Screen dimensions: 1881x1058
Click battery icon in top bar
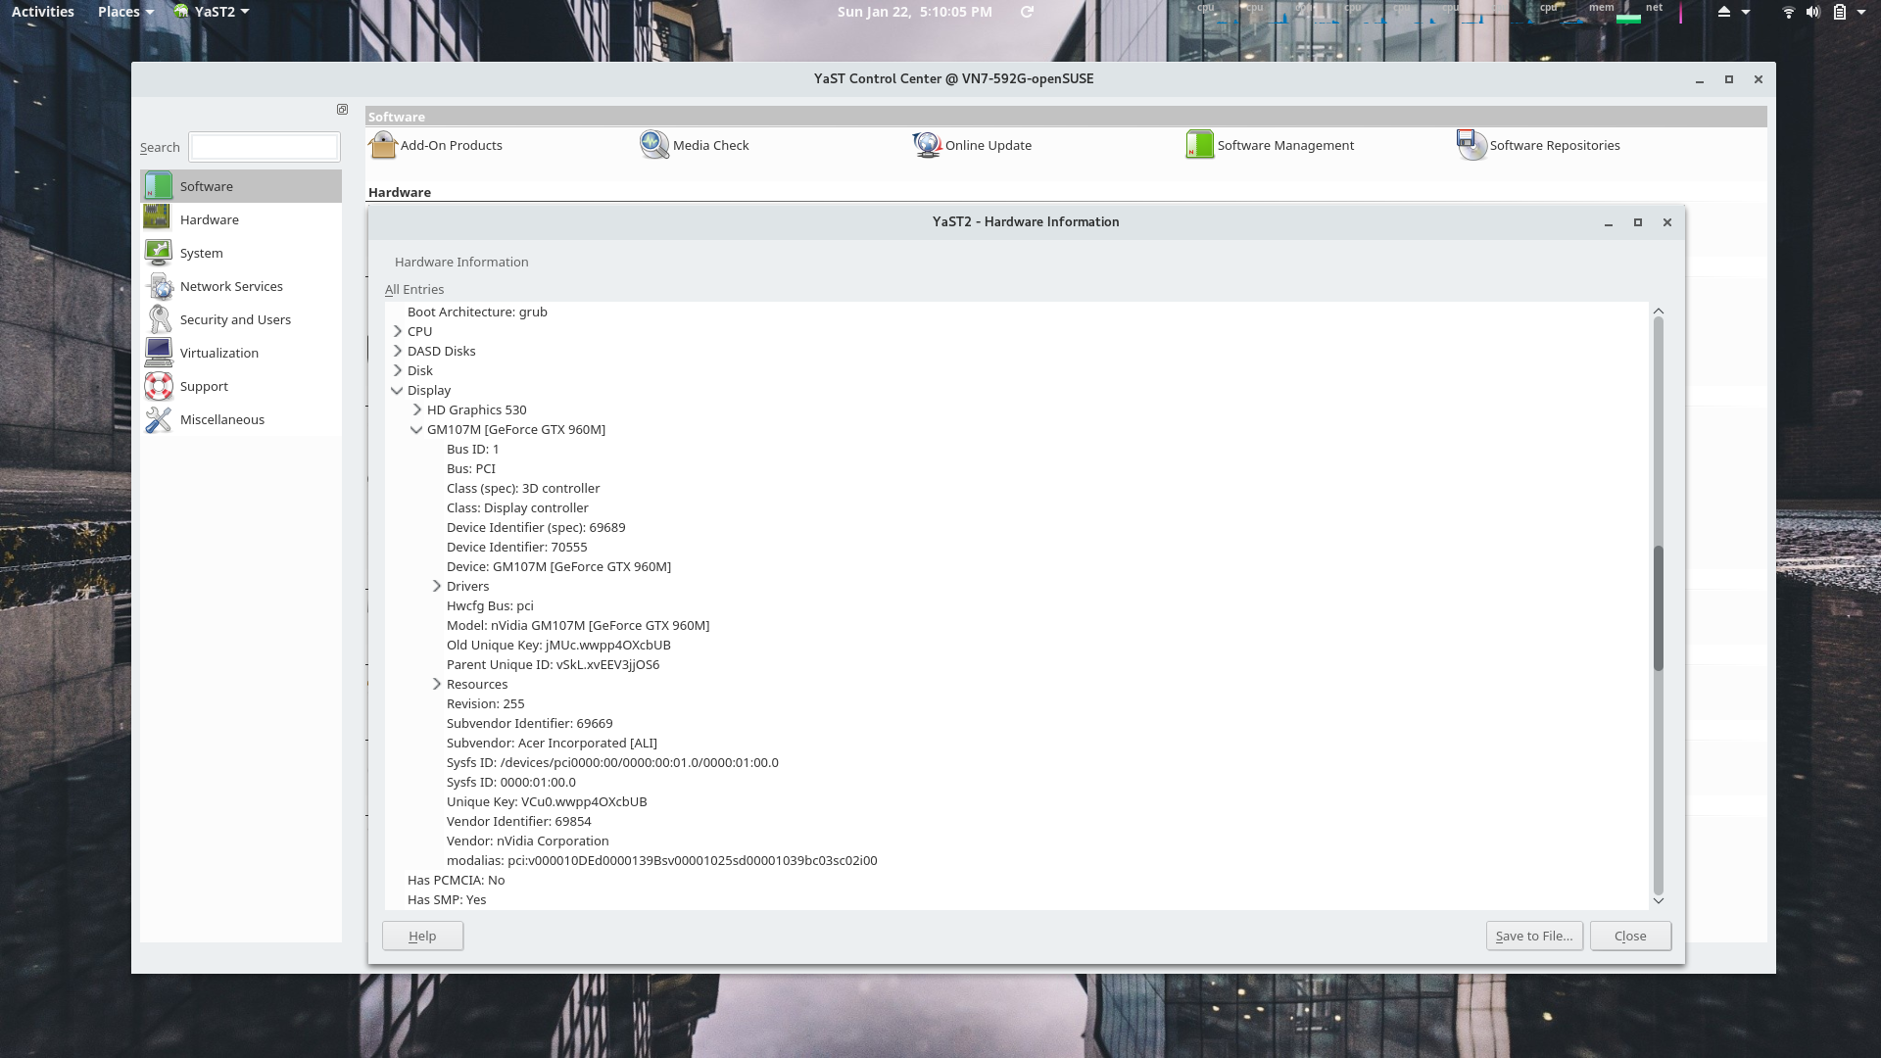pos(1839,12)
